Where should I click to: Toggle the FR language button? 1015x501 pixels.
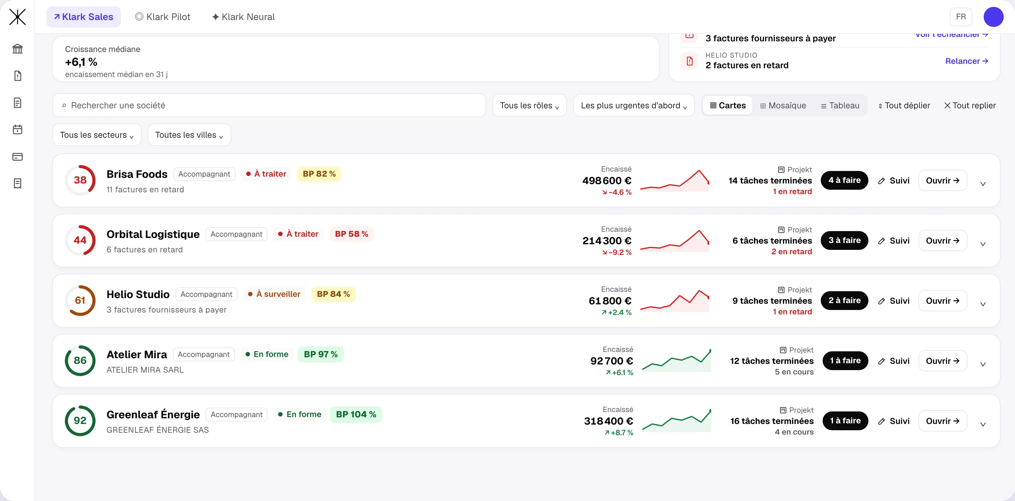click(x=960, y=17)
